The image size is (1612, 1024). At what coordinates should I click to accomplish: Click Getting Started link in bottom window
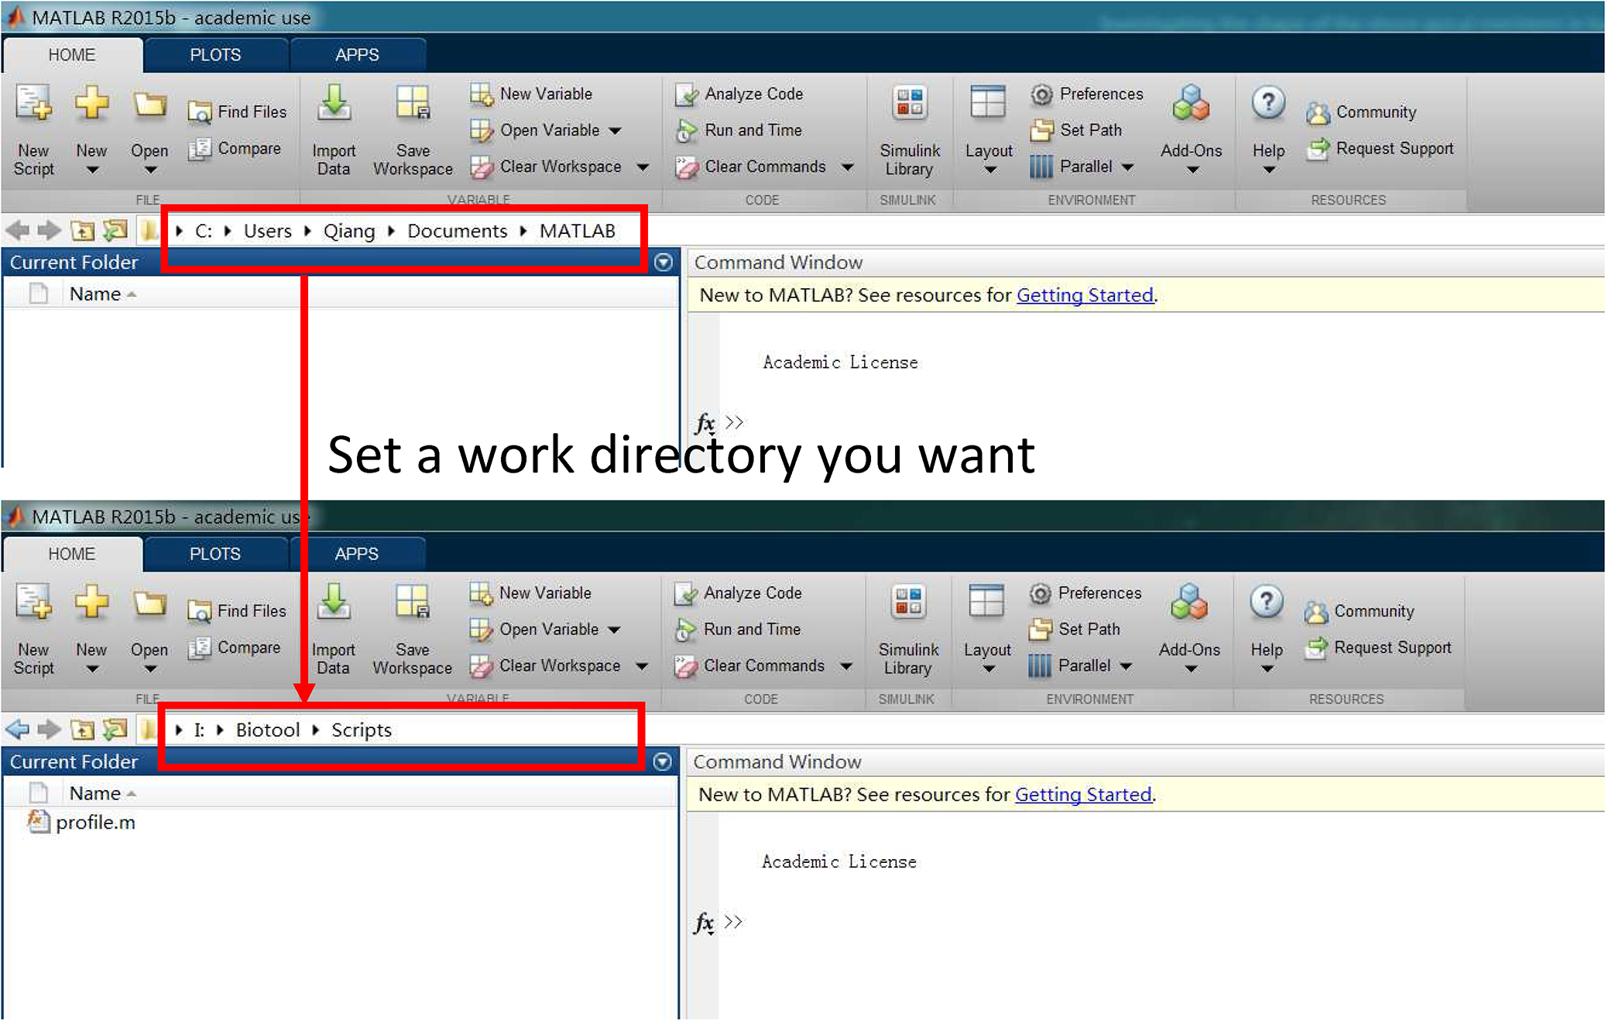(x=1083, y=794)
